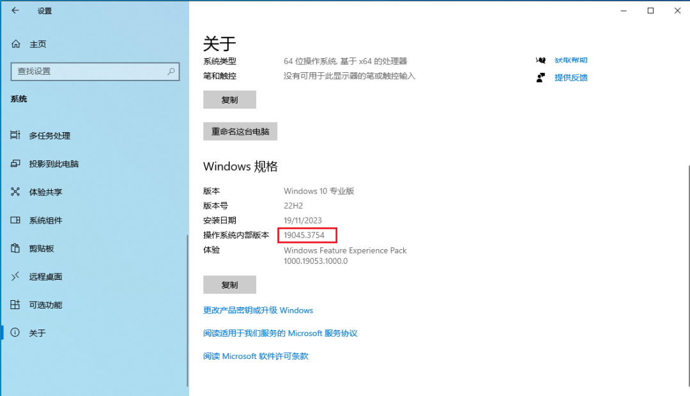This screenshot has height=396, width=690.
Task: Click the search magnifier in 查找设置
Action: coord(171,72)
